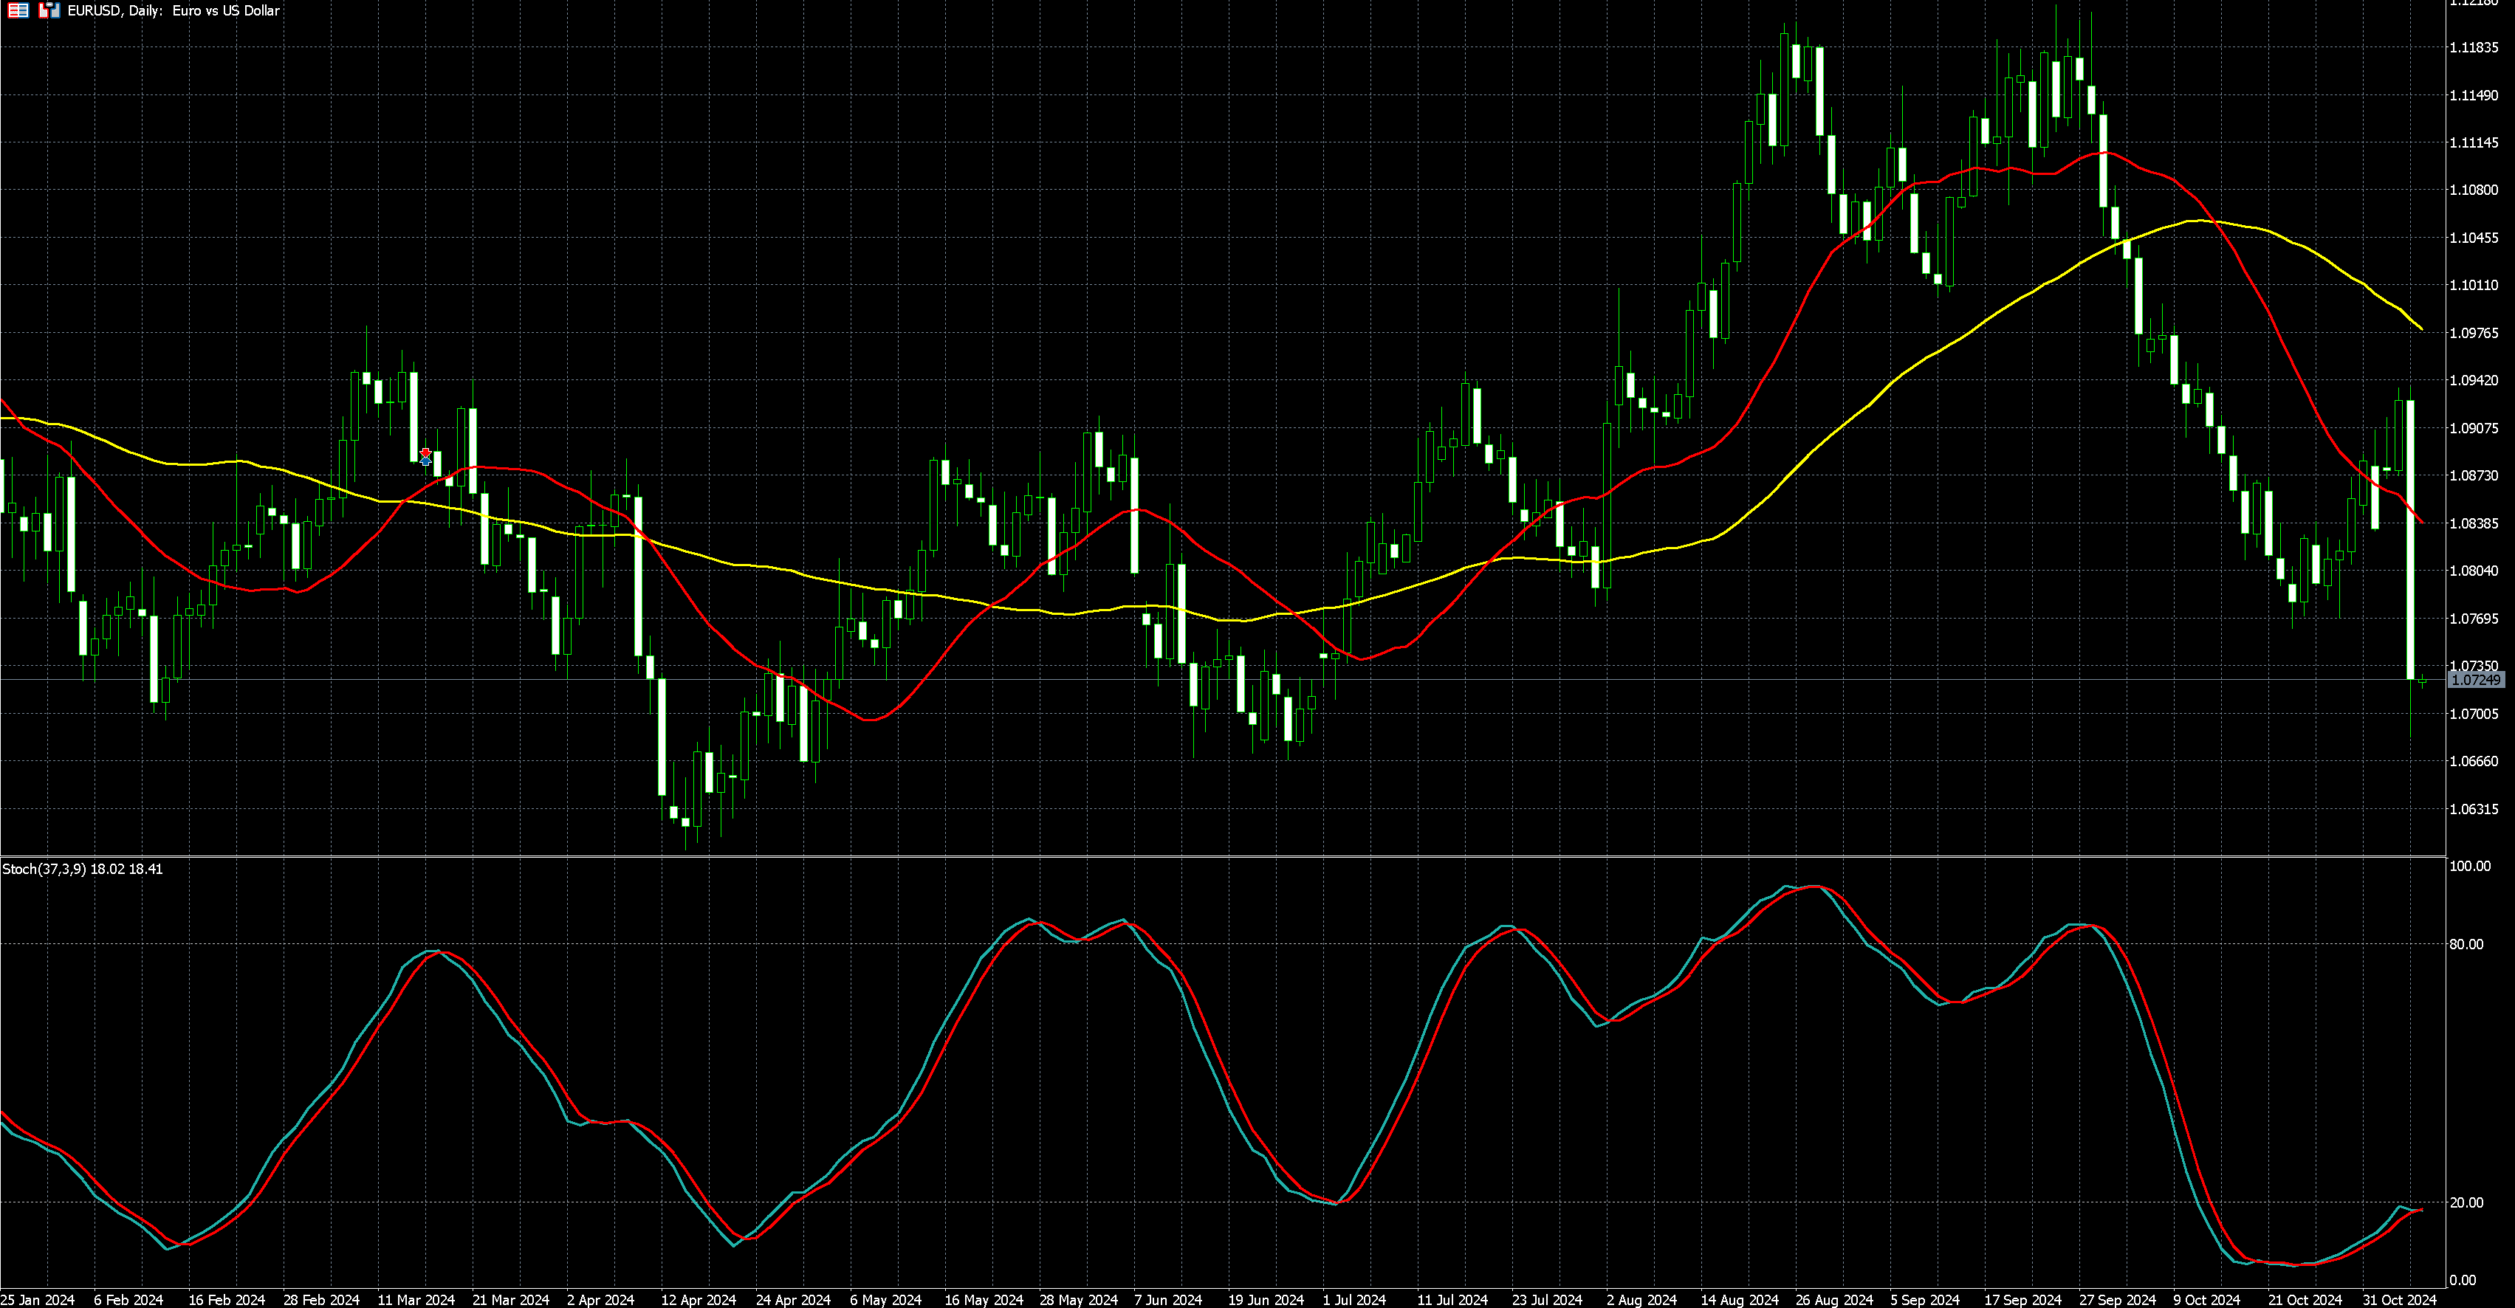Click the 25 Jan 2024 date label
Viewport: 2515px width, 1308px height.
[x=37, y=1300]
